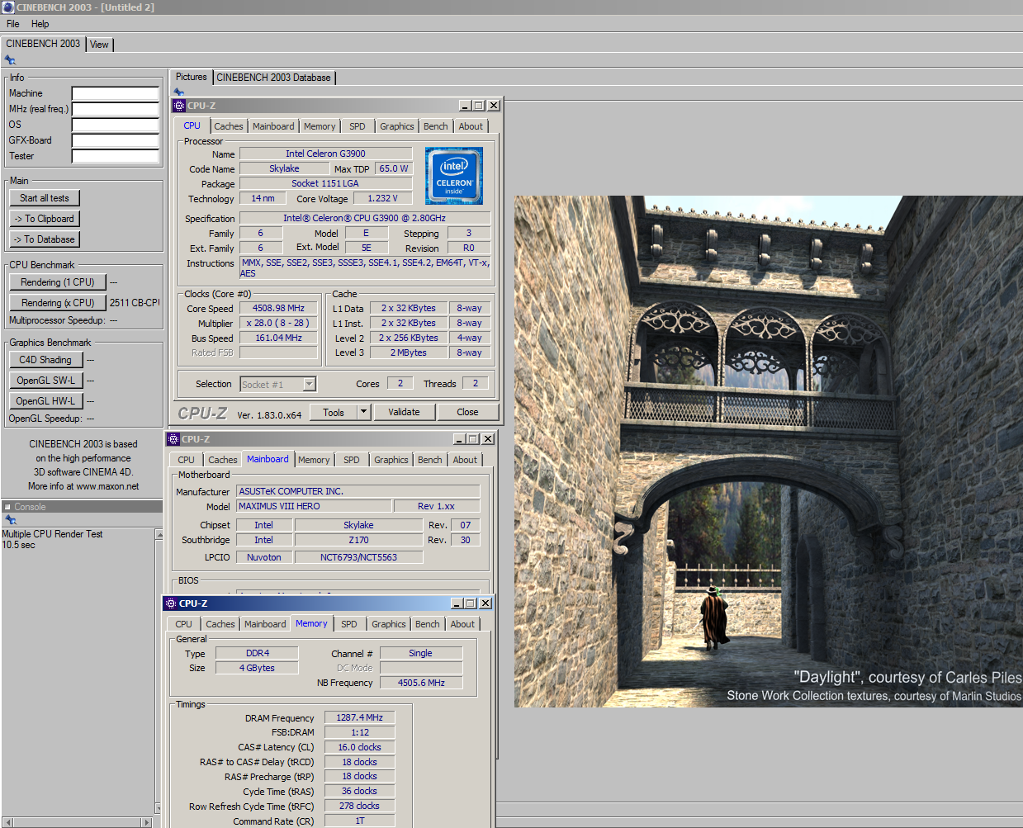The height and width of the screenshot is (828, 1023).
Task: Click the Close button in CPU-Z
Action: 467,412
